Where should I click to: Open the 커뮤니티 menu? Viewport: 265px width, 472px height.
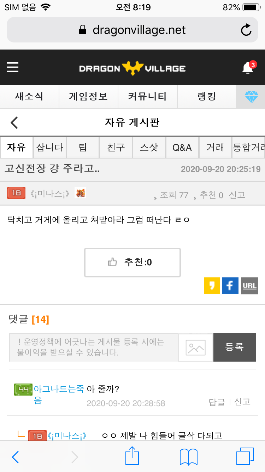tap(147, 97)
